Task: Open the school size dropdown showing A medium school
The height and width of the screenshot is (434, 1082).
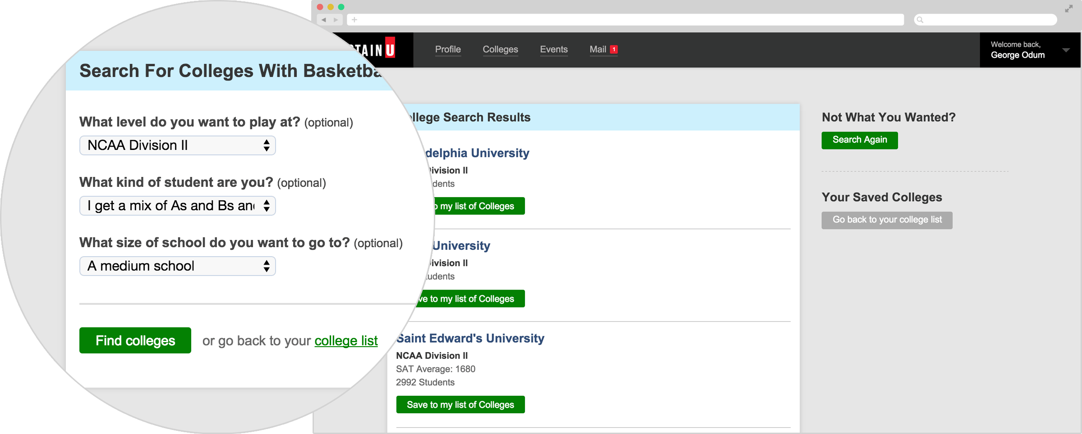Action: [177, 266]
